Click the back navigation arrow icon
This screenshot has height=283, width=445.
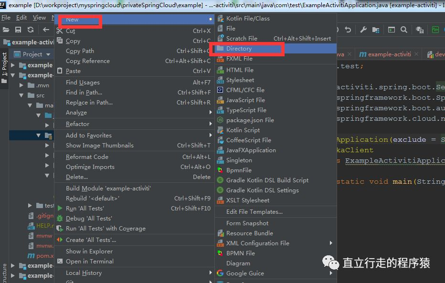pos(46,29)
